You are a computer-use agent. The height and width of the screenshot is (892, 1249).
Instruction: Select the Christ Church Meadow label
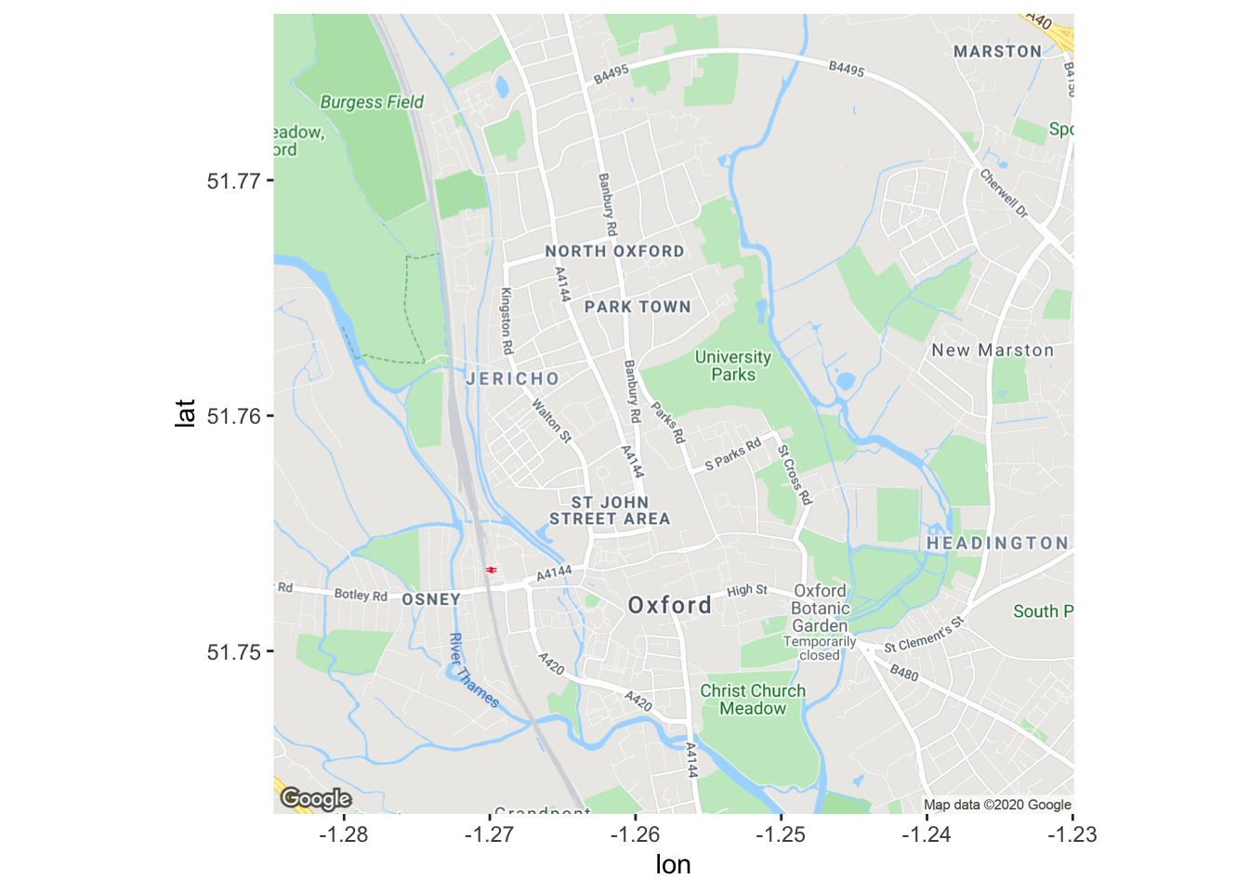(753, 700)
